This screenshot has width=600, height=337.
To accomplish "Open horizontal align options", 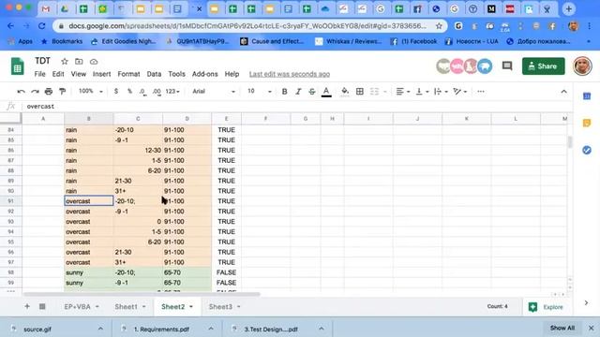I will tap(402, 92).
